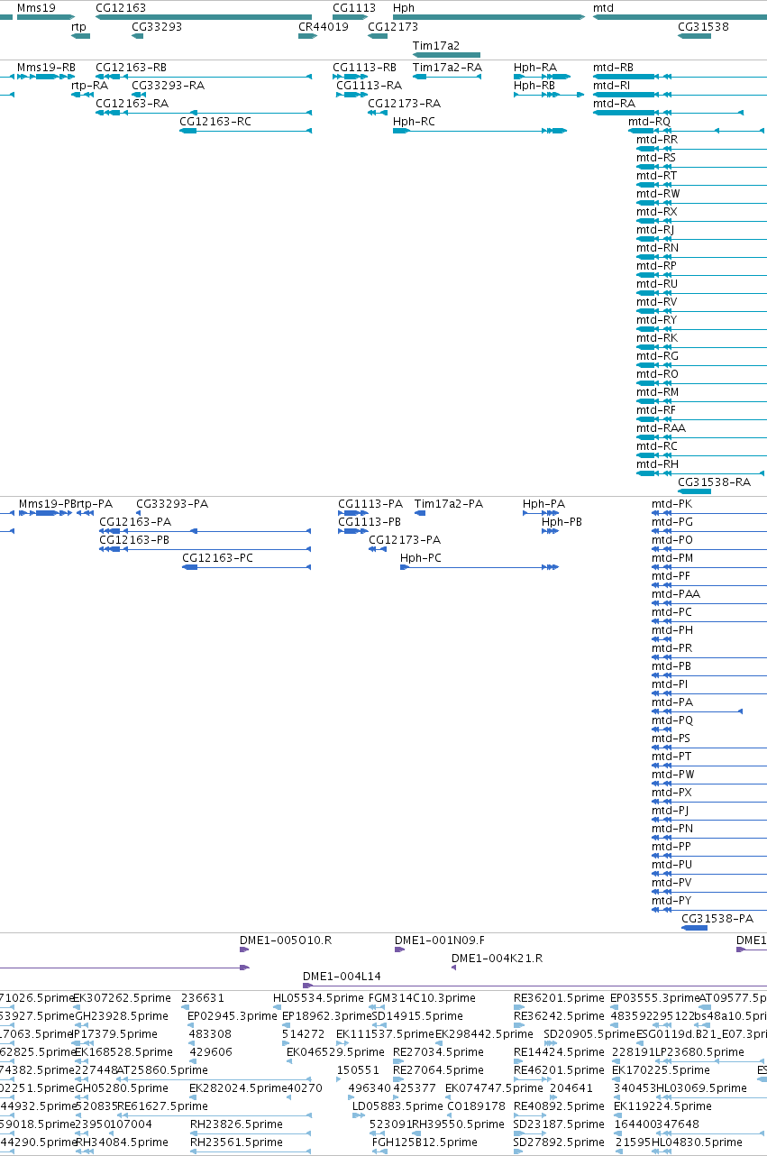Select clone DME1-004L14

pos(534,986)
